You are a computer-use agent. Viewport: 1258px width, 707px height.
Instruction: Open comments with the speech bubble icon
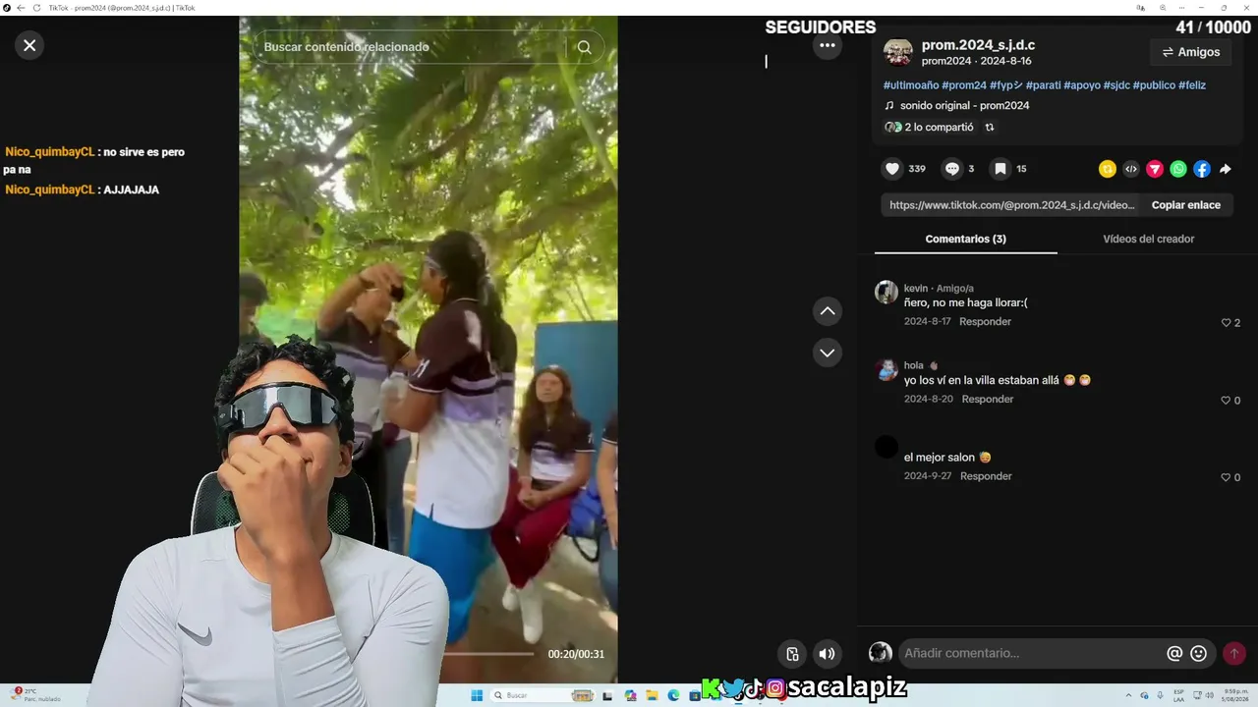[951, 169]
